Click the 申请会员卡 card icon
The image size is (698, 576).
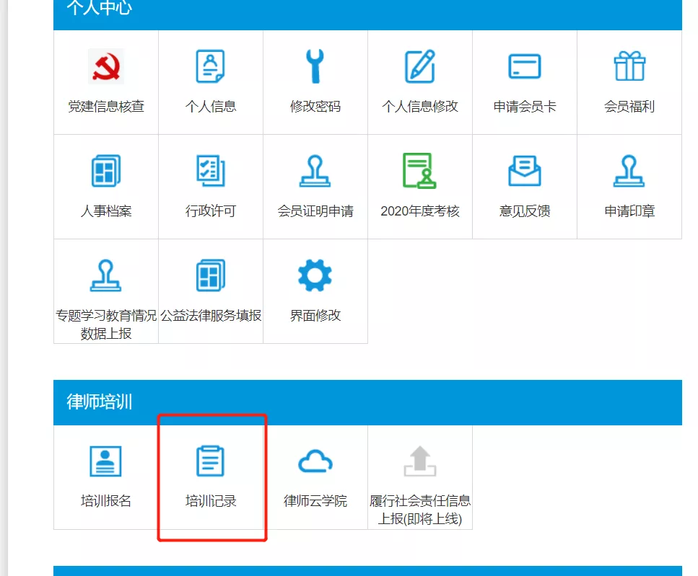525,67
